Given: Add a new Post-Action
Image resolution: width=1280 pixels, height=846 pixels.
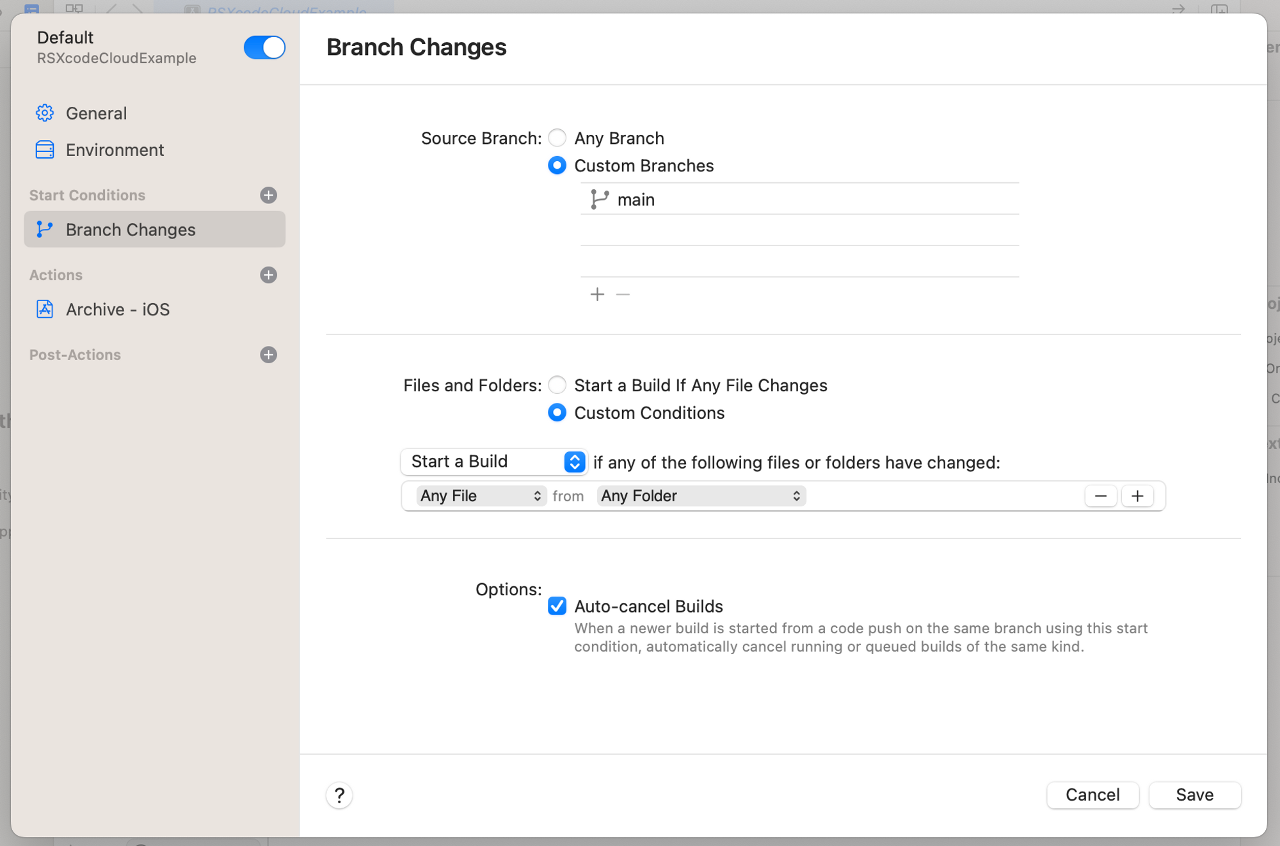Looking at the screenshot, I should [268, 355].
